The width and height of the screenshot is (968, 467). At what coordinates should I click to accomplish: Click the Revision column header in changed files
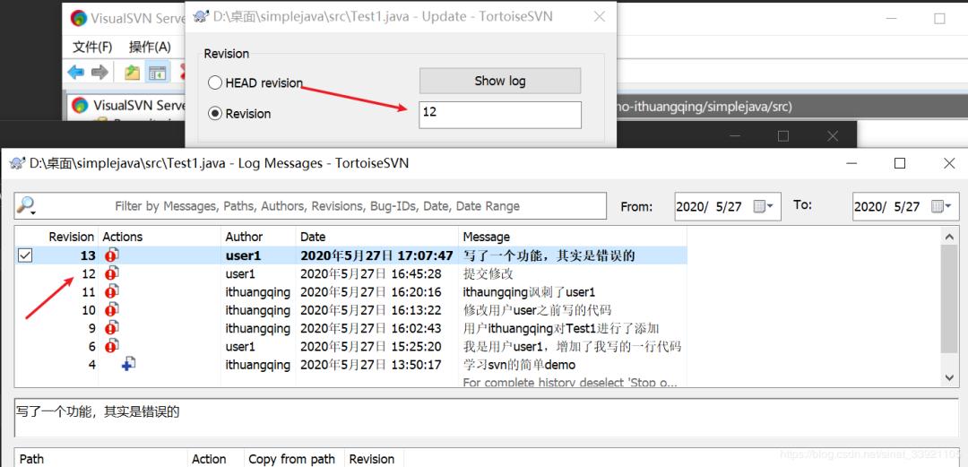pos(373,459)
